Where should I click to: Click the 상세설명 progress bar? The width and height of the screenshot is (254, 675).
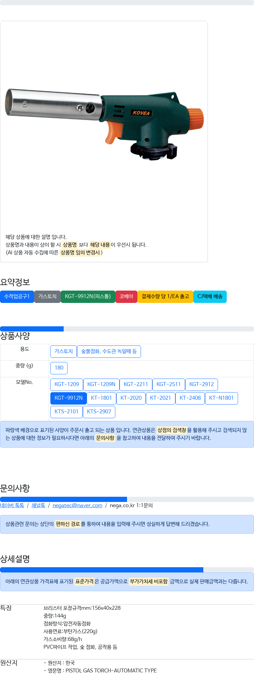point(127,570)
